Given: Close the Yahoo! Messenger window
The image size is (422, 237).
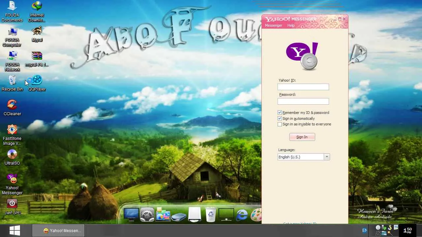Looking at the screenshot, I should [x=345, y=19].
